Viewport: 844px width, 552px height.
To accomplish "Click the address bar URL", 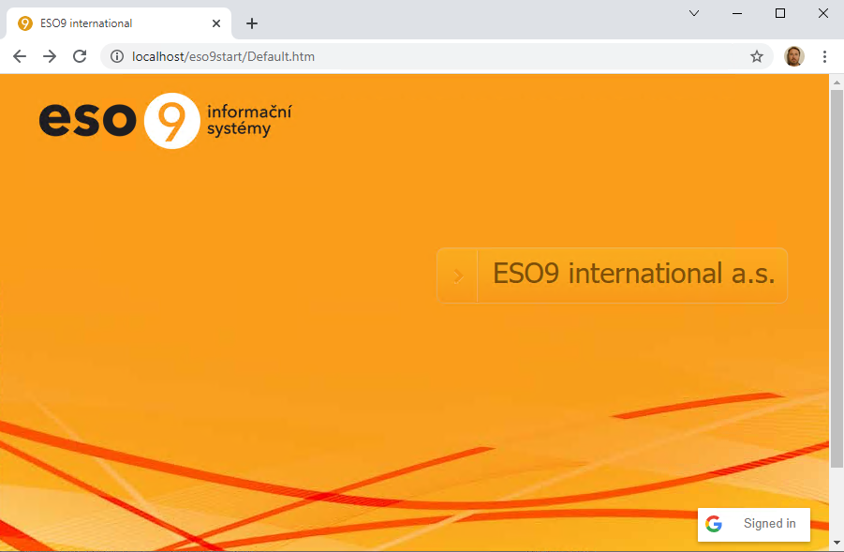I will pyautogui.click(x=223, y=56).
